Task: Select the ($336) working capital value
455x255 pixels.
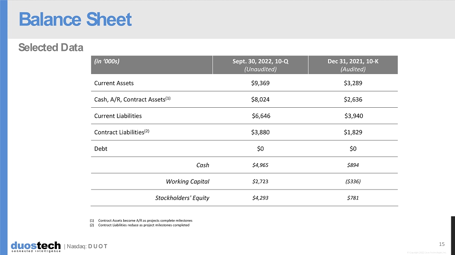Action: point(353,181)
